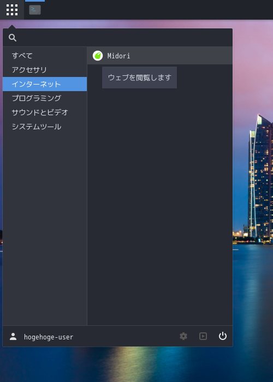Viewport: 273px width, 382px height.
Task: Show the プログラミング category
Action: pos(45,98)
